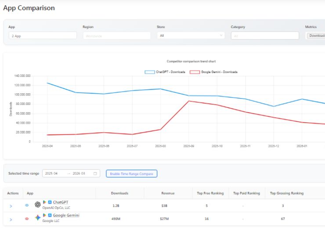The image size is (325, 231).
Task: Click Google Play icon in ChatGPT row
Action: point(44,202)
